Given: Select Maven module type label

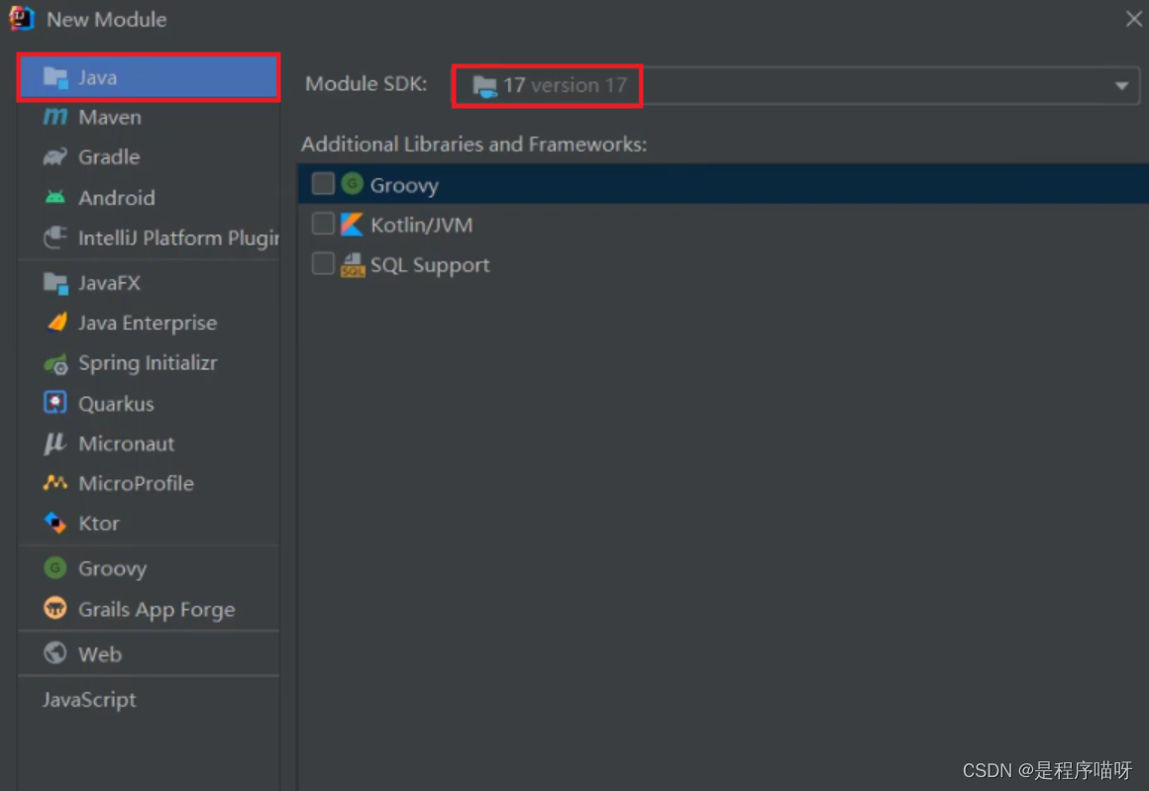Looking at the screenshot, I should pyautogui.click(x=110, y=117).
